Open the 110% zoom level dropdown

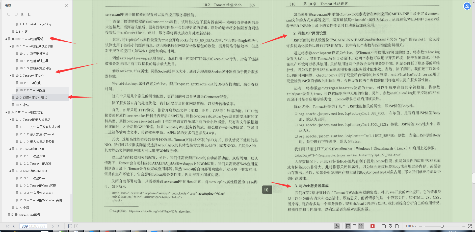411,226
